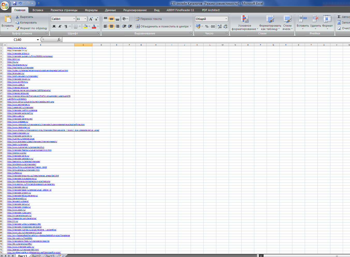The height and width of the screenshot is (257, 350).
Task: Open the Общий number format dropdown
Action: (226, 19)
